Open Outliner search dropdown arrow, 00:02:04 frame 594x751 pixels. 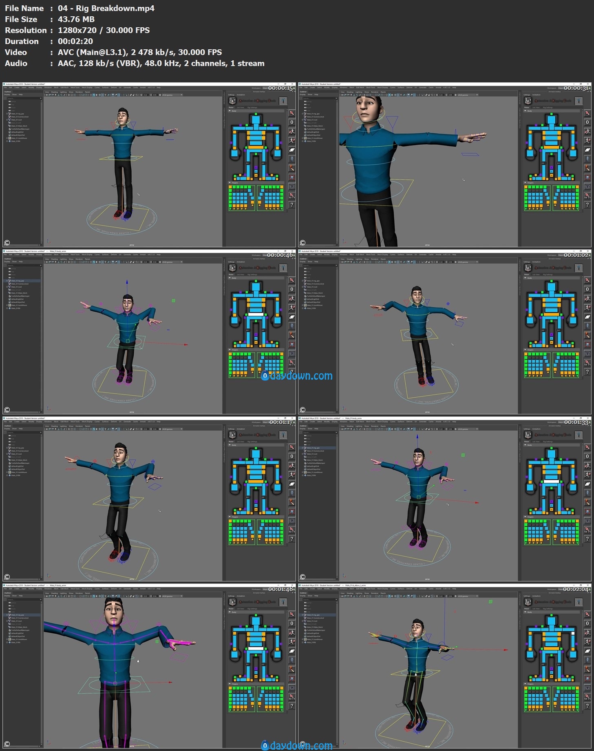[x=336, y=600]
